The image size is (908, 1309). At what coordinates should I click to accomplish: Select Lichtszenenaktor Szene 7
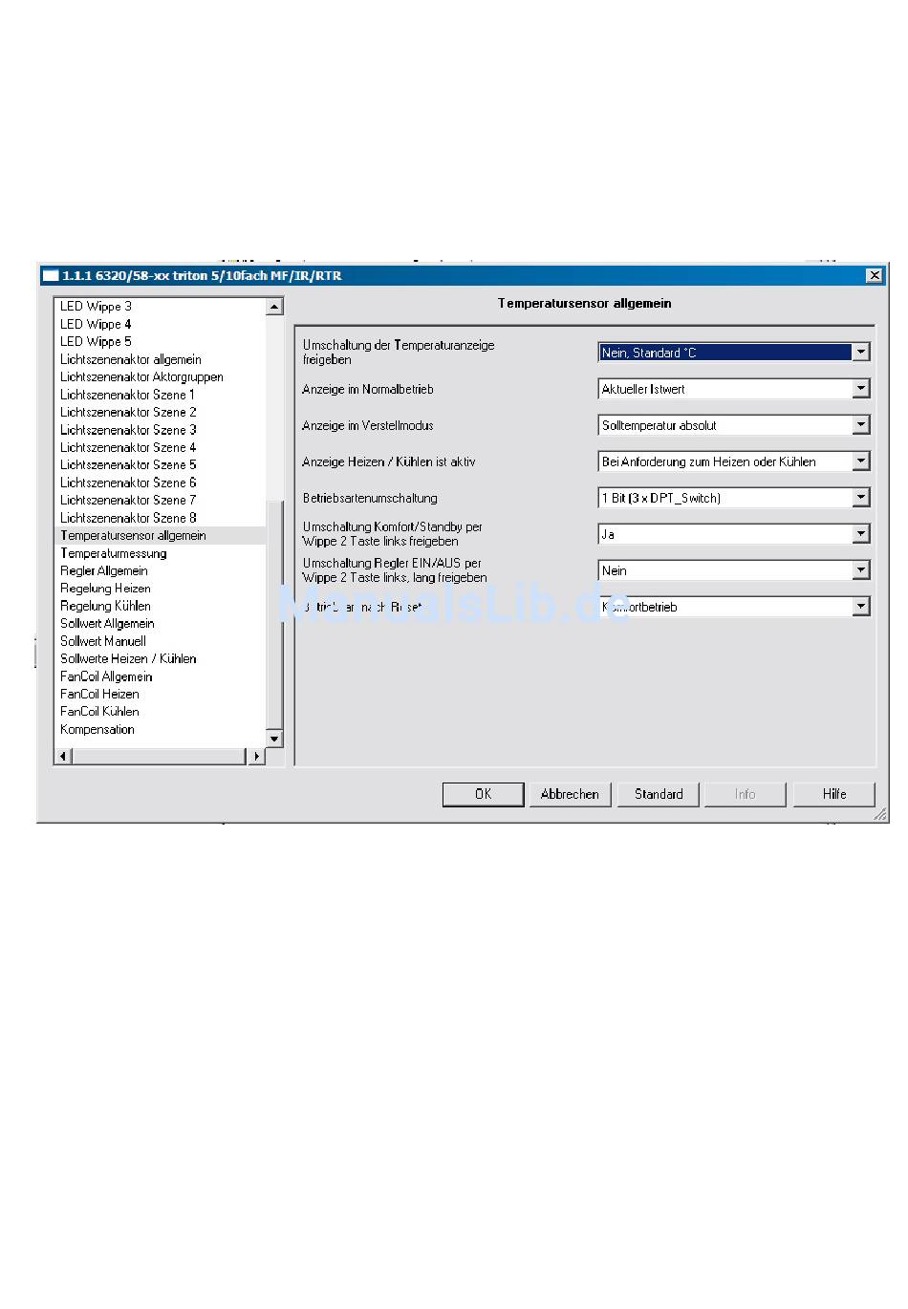[128, 500]
